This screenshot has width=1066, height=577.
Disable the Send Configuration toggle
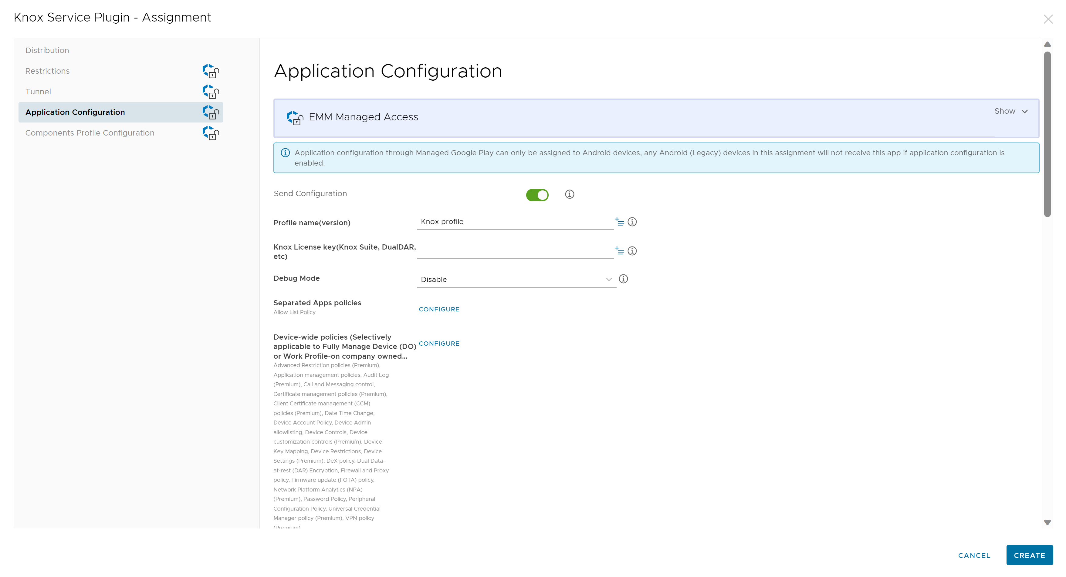(537, 195)
